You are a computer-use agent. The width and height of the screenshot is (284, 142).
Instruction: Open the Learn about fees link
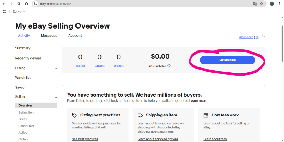click(215, 139)
